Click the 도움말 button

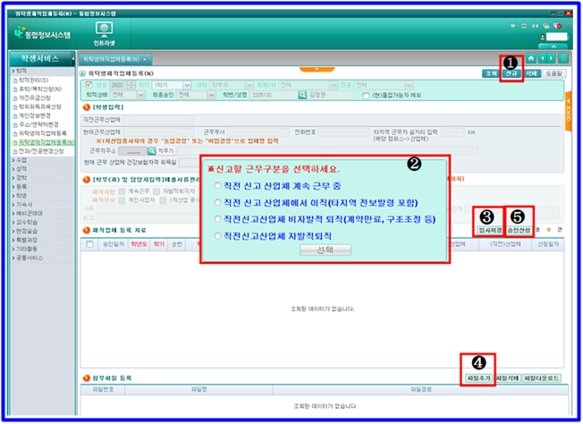point(553,73)
